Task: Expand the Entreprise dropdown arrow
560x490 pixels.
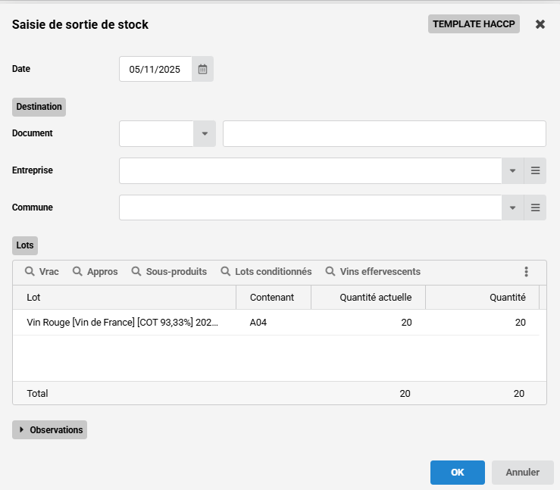Action: [x=512, y=170]
